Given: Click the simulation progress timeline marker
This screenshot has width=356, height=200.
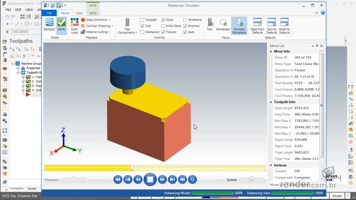Looking at the screenshot, I should pyautogui.click(x=132, y=168).
